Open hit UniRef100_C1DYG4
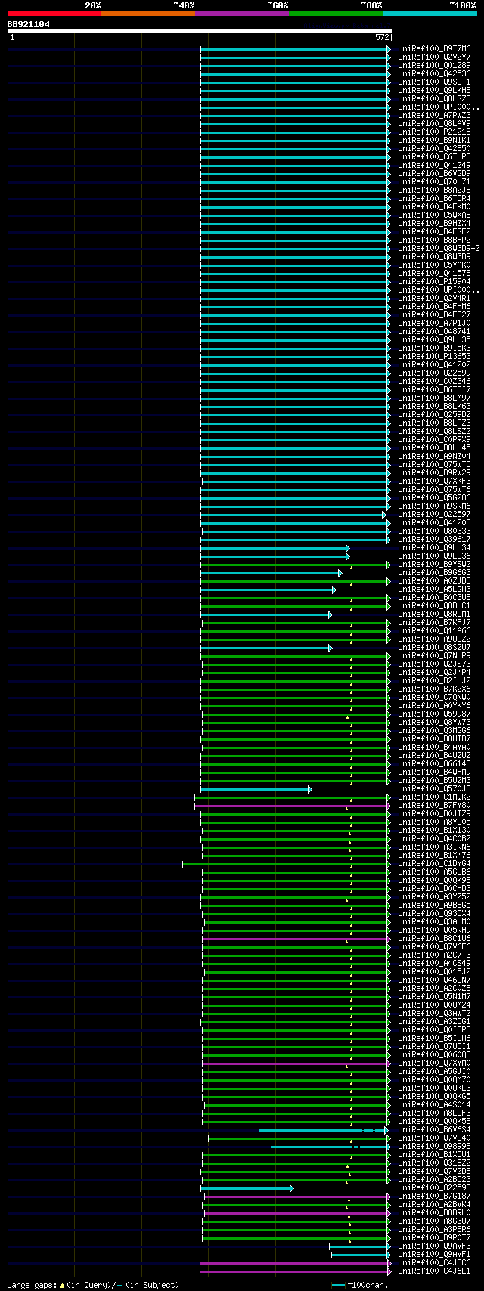The image size is (484, 1291). 434,864
